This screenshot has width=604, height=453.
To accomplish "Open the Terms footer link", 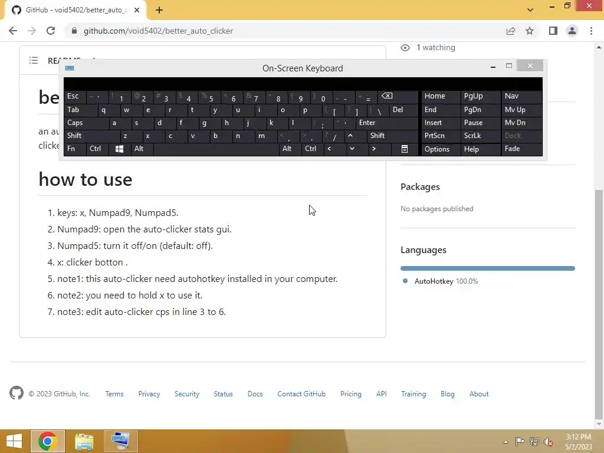I will (114, 393).
